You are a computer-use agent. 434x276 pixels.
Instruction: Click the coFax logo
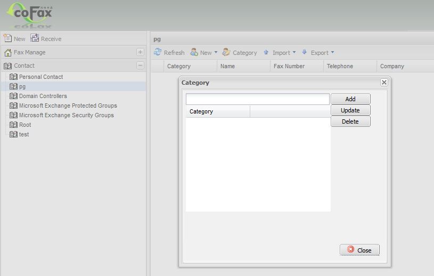click(x=30, y=15)
